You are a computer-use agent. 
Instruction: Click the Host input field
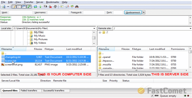click(x=21, y=12)
